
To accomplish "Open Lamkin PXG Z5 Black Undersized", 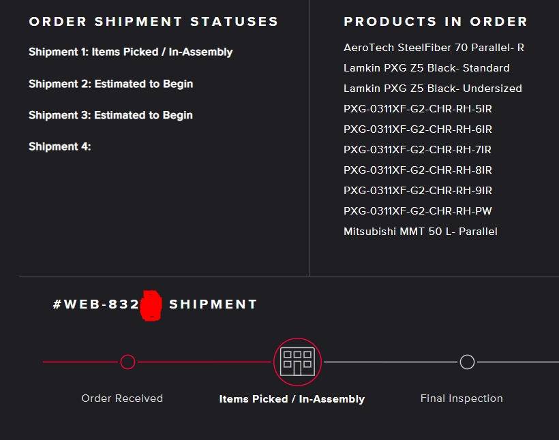I will click(x=432, y=89).
